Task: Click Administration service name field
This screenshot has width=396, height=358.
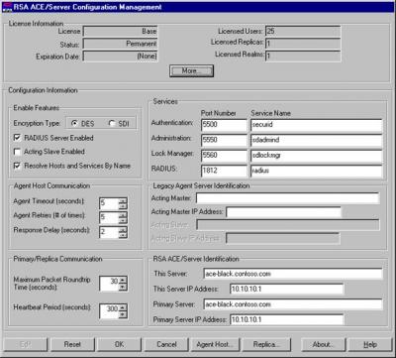Action: (x=316, y=141)
